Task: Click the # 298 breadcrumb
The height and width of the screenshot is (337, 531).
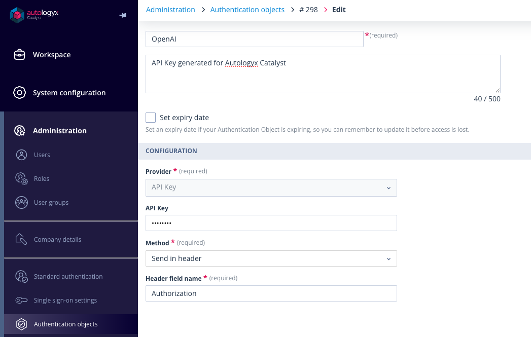Action: [308, 10]
